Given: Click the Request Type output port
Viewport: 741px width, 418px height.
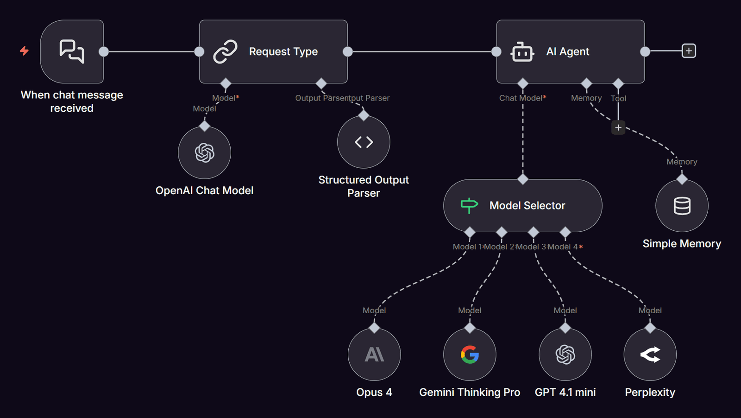Looking at the screenshot, I should [x=348, y=51].
